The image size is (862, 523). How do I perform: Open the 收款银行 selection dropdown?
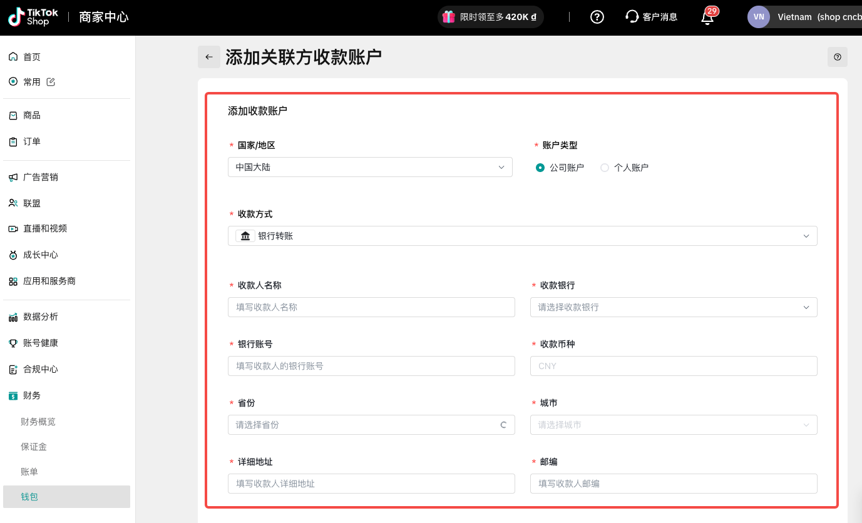pos(673,307)
